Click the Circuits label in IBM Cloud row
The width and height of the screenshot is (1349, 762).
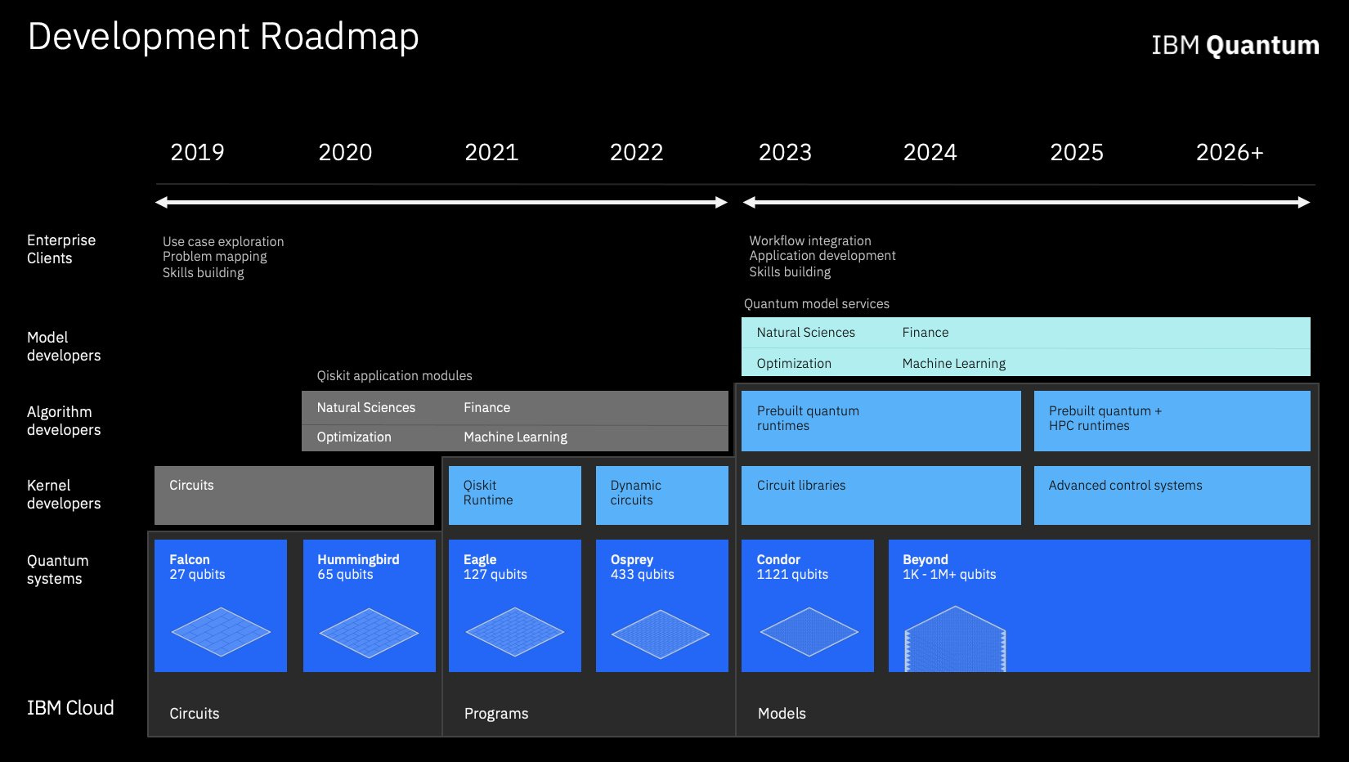[x=195, y=714]
